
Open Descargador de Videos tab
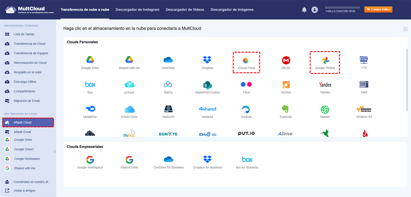point(185,10)
